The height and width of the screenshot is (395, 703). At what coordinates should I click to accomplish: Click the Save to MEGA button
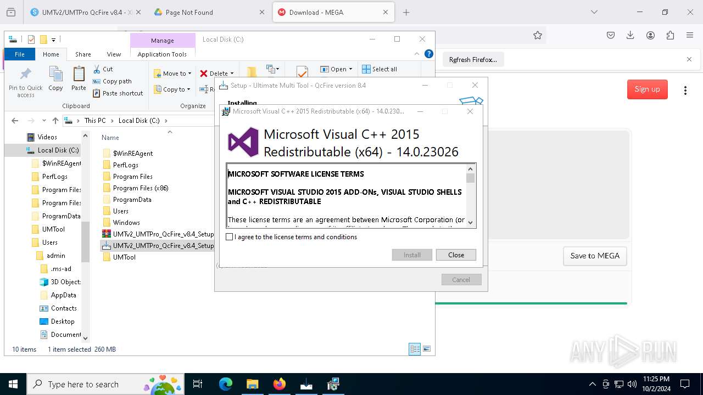pyautogui.click(x=595, y=256)
